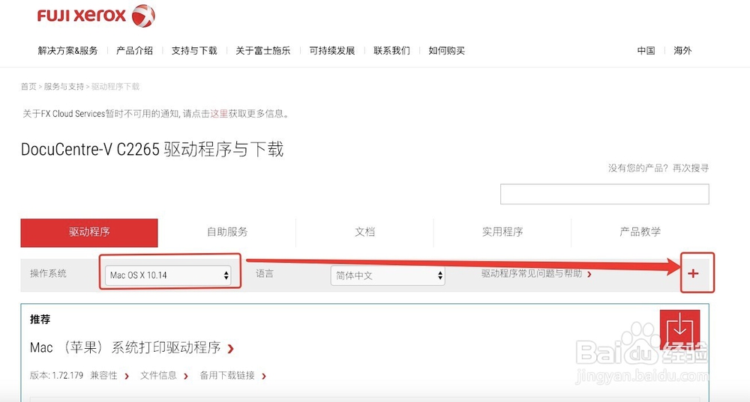Open the 如何购买 menu item
The height and width of the screenshot is (402, 750).
(x=447, y=51)
